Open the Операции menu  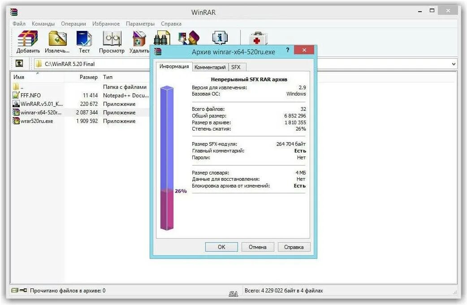73,24
